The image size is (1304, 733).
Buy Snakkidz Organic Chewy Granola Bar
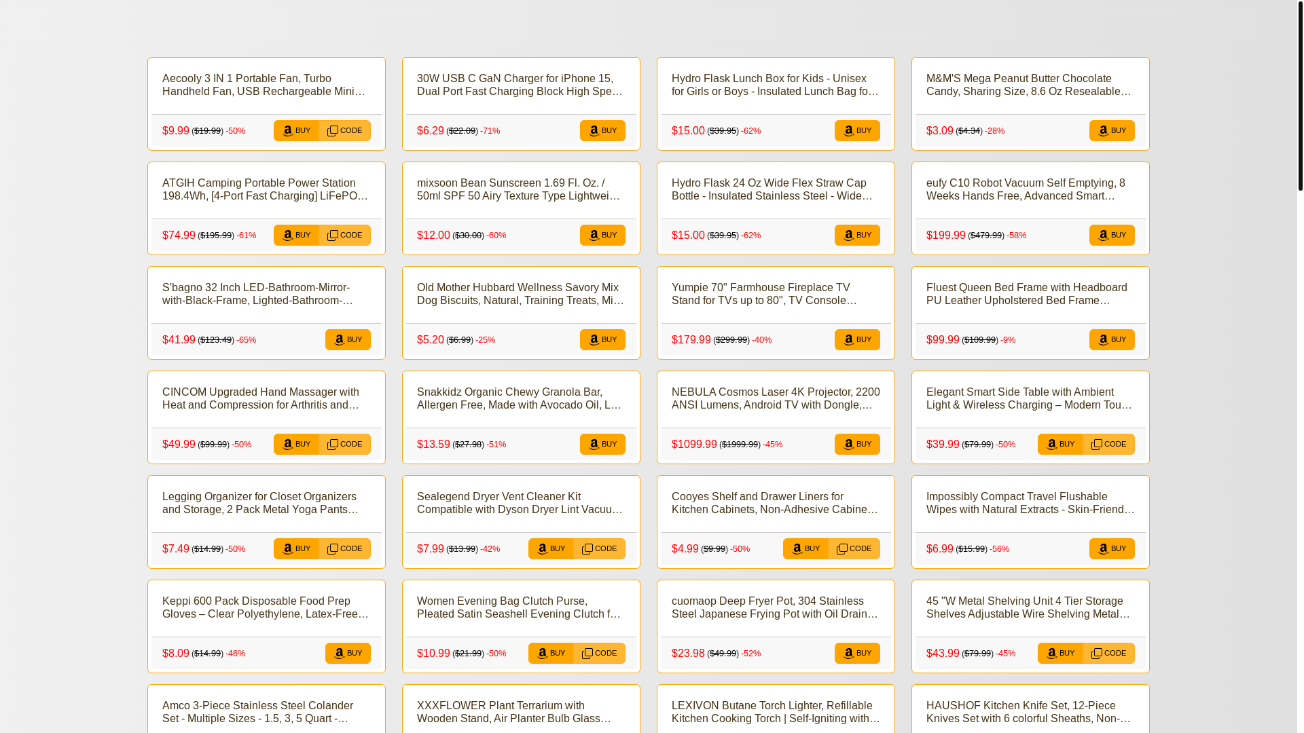point(602,445)
